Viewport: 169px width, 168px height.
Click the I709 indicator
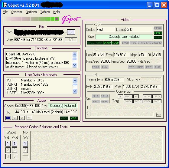(x=125, y=43)
